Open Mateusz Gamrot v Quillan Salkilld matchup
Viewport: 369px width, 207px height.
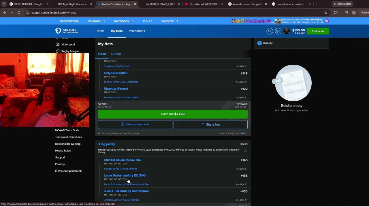pyautogui.click(x=122, y=97)
